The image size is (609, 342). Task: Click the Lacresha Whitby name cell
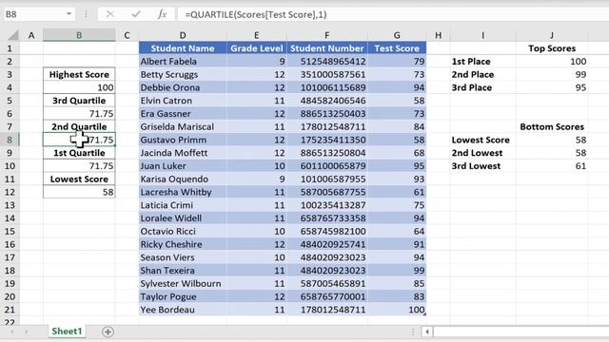pyautogui.click(x=182, y=192)
